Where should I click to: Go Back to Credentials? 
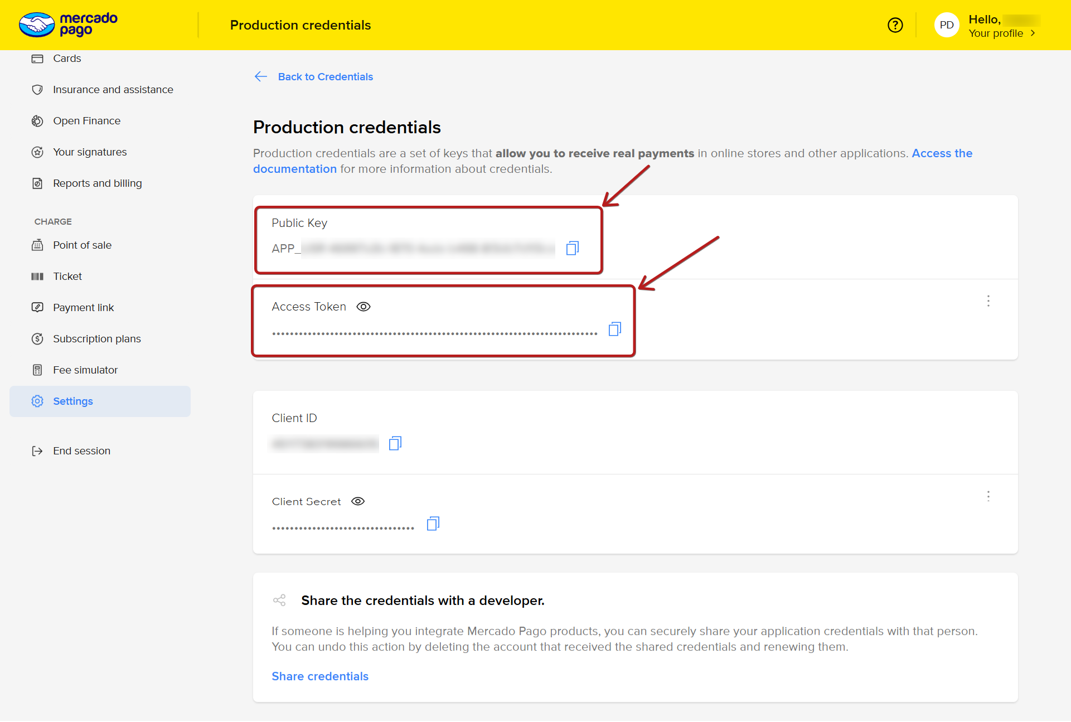point(325,76)
